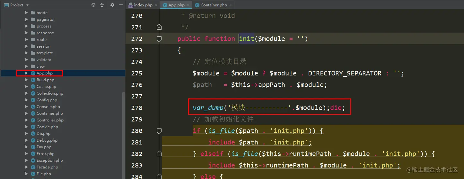Click the Facade.php class icon
The image size is (464, 179).
(33, 167)
